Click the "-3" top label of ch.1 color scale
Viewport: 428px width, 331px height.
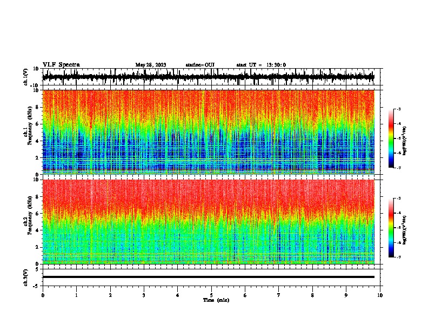pyautogui.click(x=398, y=109)
